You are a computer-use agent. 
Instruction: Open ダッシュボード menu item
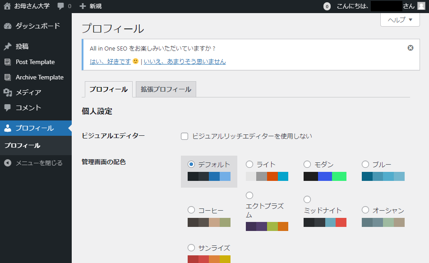(x=36, y=26)
